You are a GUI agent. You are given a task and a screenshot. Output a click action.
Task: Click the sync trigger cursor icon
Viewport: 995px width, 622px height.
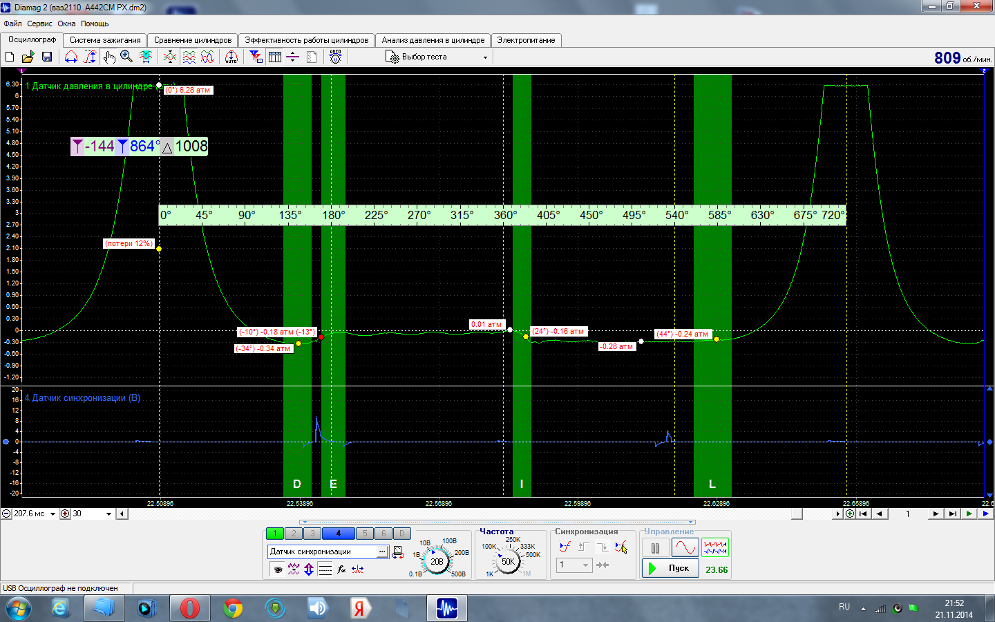point(621,547)
